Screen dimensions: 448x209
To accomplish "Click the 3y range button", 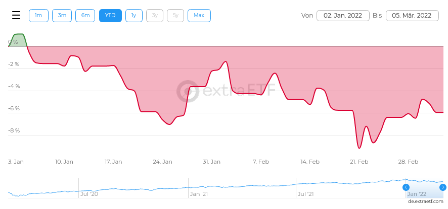I will coord(155,15).
